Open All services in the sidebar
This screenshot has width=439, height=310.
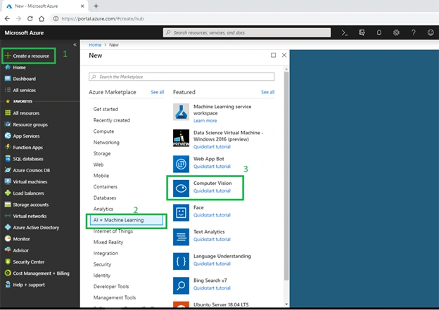click(25, 91)
